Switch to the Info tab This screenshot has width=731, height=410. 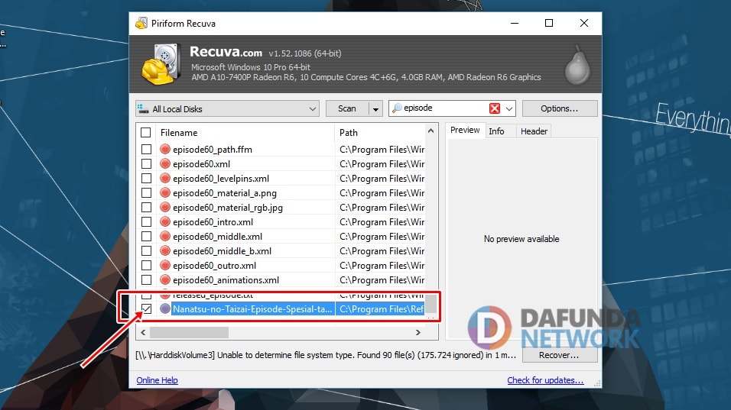pos(496,131)
